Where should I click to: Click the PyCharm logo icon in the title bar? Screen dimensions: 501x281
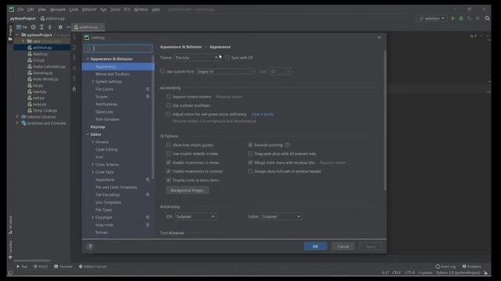click(x=12, y=9)
